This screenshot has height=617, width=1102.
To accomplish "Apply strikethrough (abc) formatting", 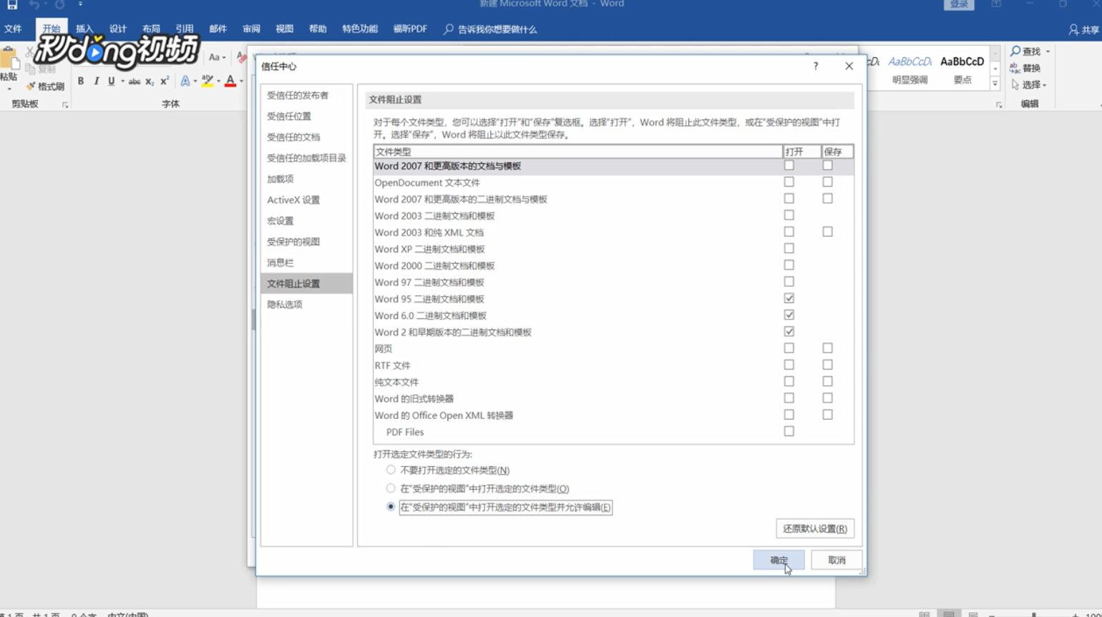I will [134, 82].
